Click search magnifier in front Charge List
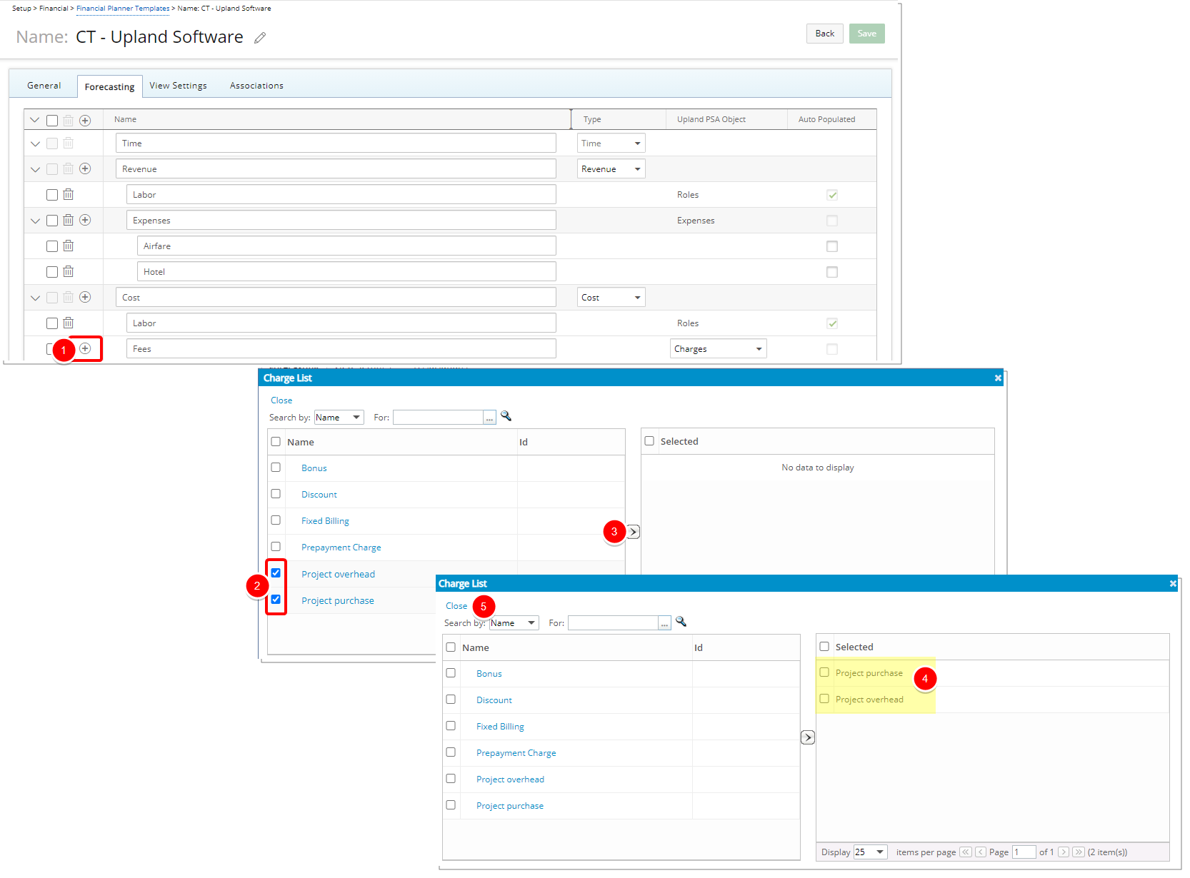This screenshot has height=878, width=1190. coord(681,622)
